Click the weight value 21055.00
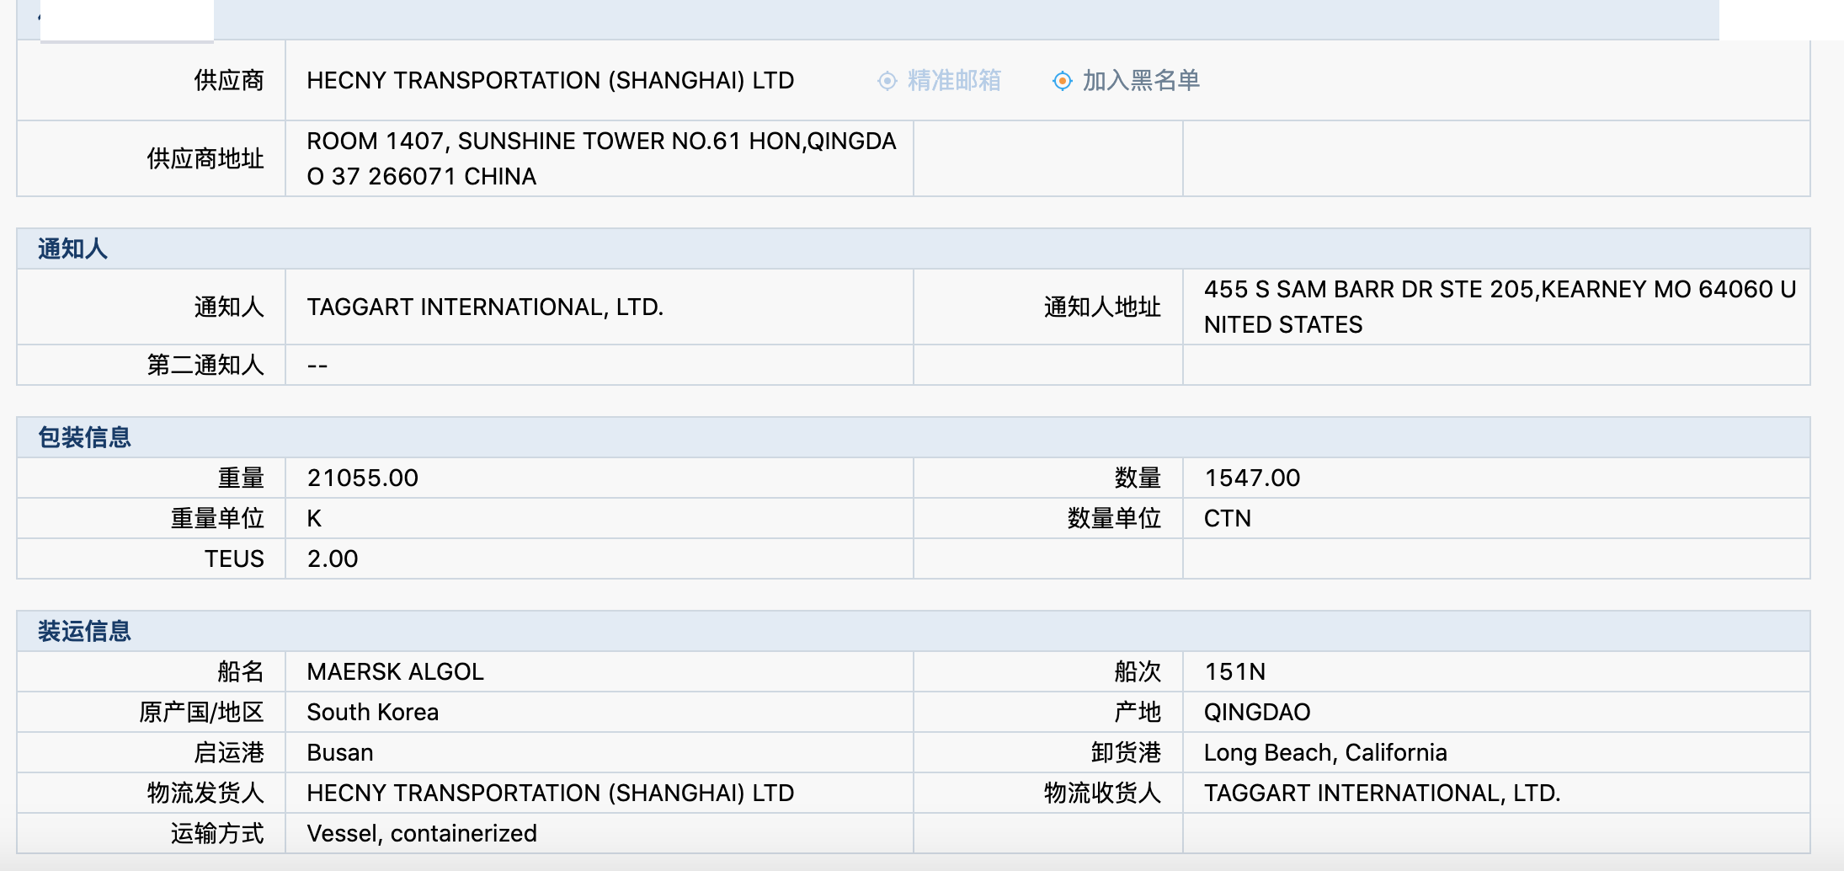Image resolution: width=1844 pixels, height=871 pixels. 362,478
